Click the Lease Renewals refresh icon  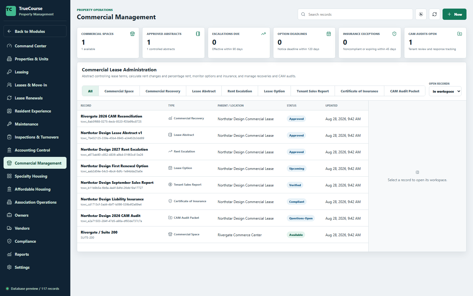[9, 98]
